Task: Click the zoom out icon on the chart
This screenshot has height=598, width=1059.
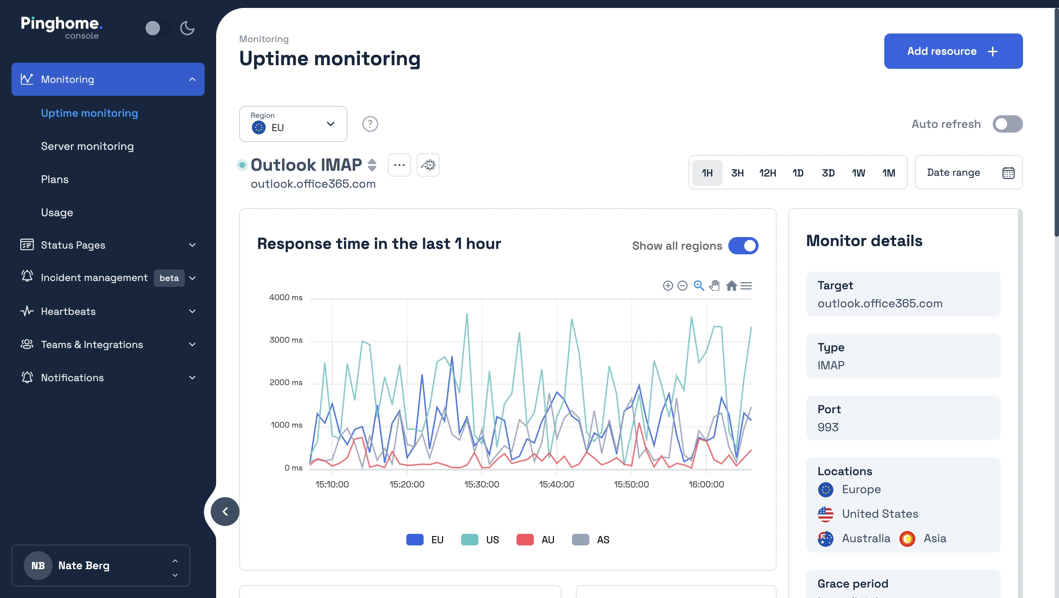Action: pyautogui.click(x=683, y=285)
